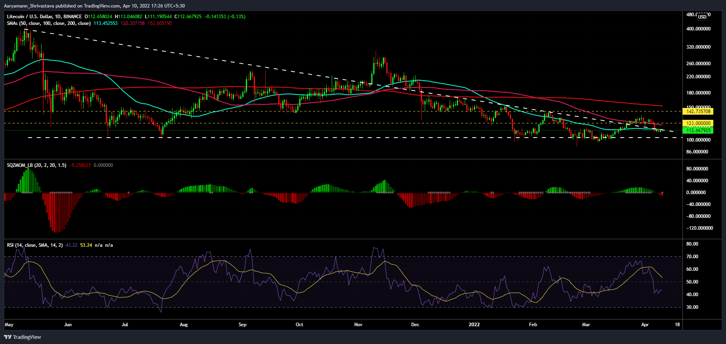Click the Dec label on time axis

(x=415, y=325)
